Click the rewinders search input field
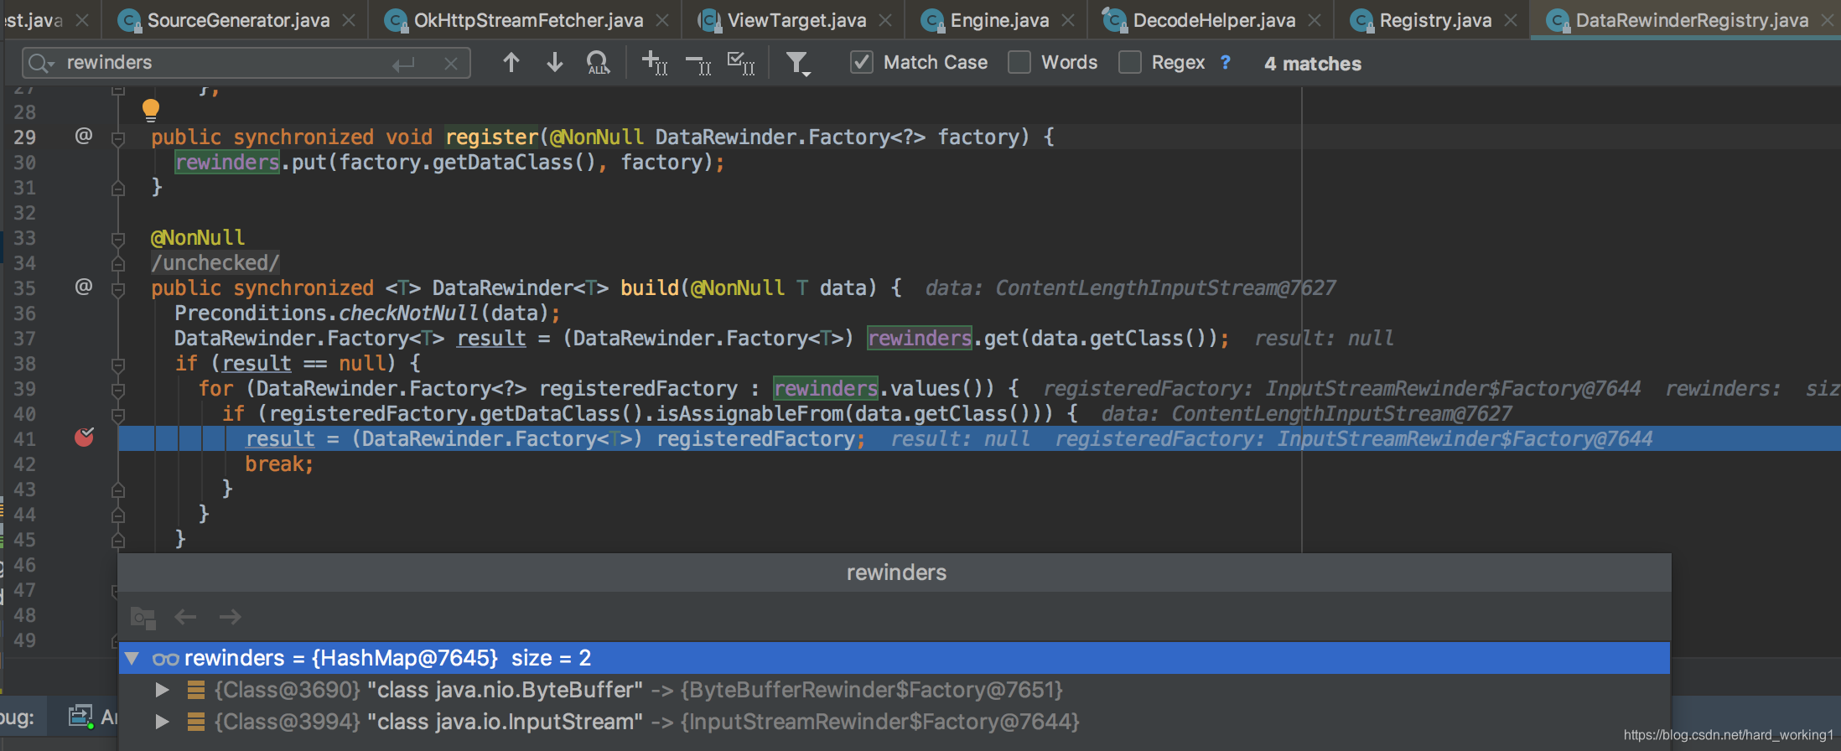The height and width of the screenshot is (751, 1841). (x=226, y=63)
